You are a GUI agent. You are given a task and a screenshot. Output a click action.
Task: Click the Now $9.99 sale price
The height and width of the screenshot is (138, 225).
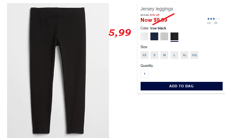point(154,20)
